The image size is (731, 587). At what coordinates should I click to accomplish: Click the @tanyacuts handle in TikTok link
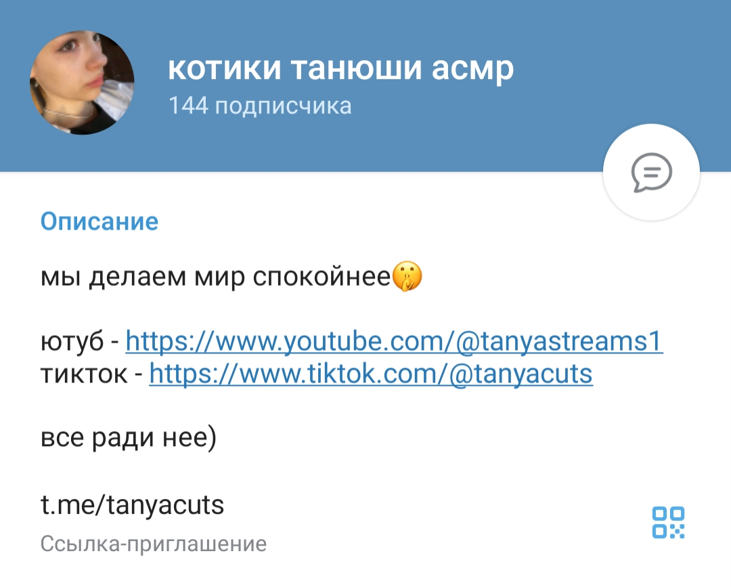520,374
